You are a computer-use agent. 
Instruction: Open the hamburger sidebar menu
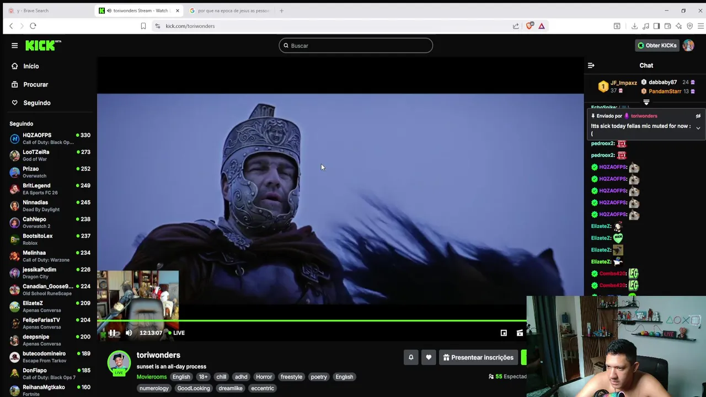click(x=14, y=46)
